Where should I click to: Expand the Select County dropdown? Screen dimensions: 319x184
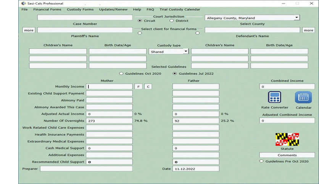[x=296, y=17]
